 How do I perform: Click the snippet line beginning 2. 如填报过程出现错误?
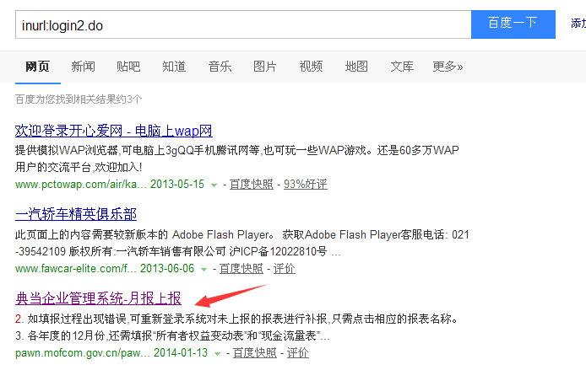point(237,319)
